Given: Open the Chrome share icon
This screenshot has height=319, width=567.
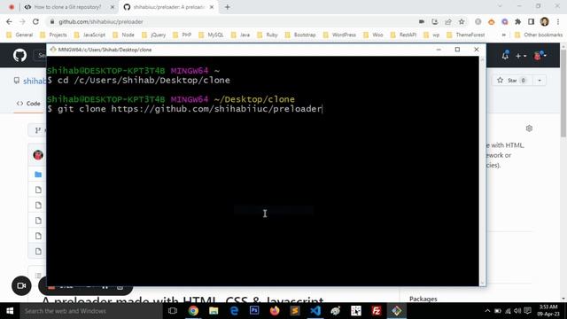Looking at the screenshot, I should pyautogui.click(x=448, y=21).
